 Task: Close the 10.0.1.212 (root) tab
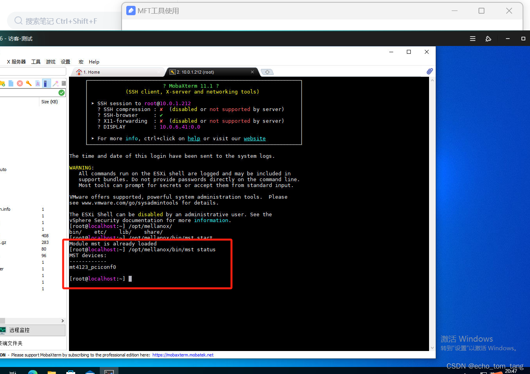click(x=252, y=72)
